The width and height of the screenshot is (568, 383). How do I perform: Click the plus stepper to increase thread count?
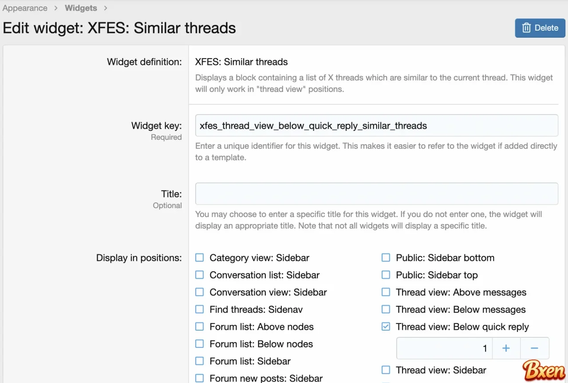(x=506, y=348)
